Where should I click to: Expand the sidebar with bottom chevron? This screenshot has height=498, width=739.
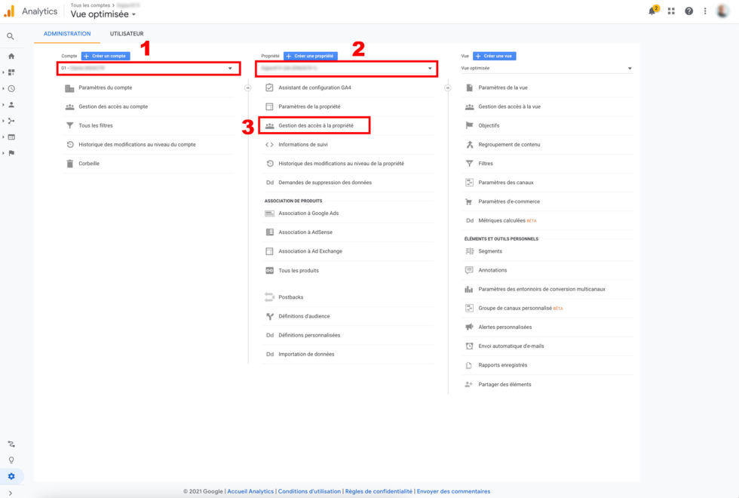(x=11, y=493)
